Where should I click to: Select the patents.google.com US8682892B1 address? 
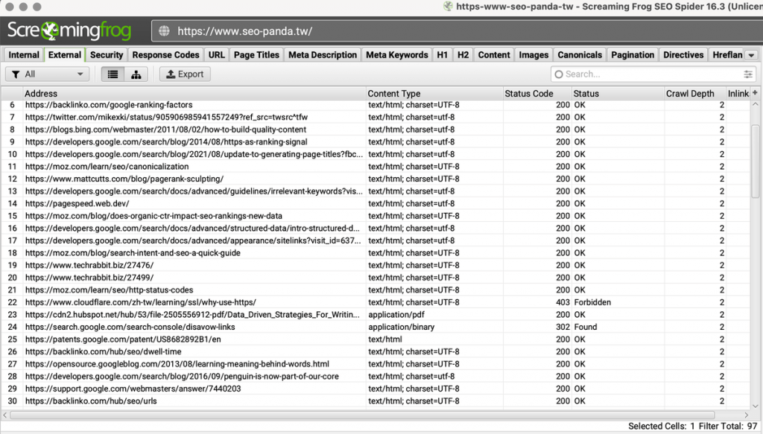point(123,339)
